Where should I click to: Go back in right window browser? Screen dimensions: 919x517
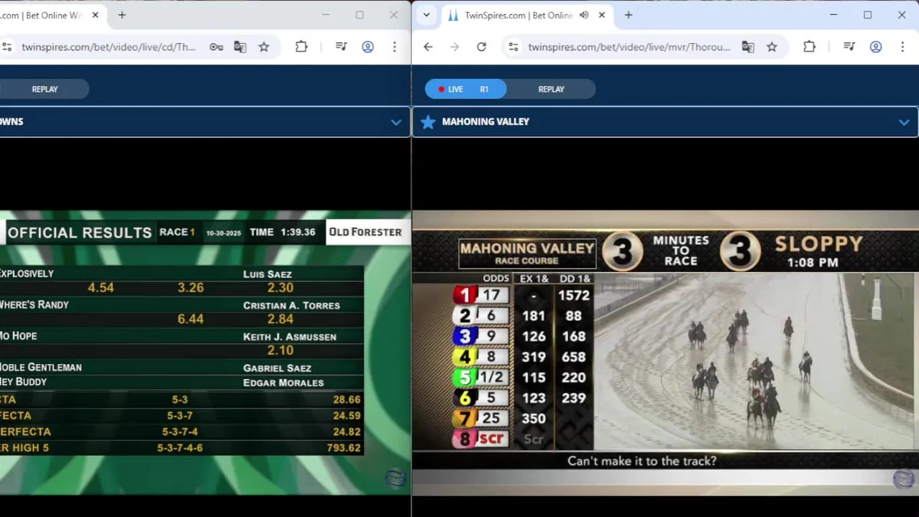[428, 47]
